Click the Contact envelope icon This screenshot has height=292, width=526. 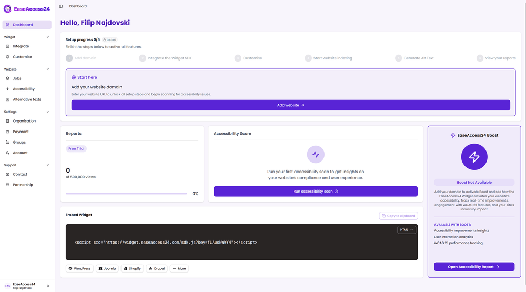click(8, 175)
